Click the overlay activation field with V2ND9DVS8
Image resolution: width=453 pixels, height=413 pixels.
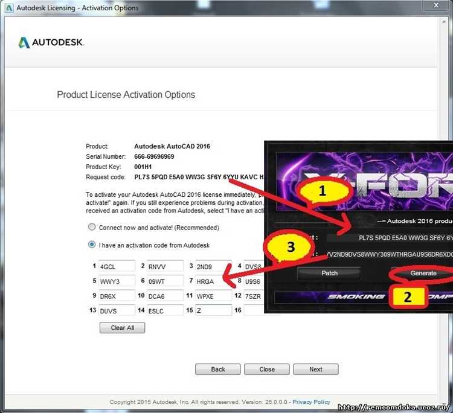tap(390, 254)
